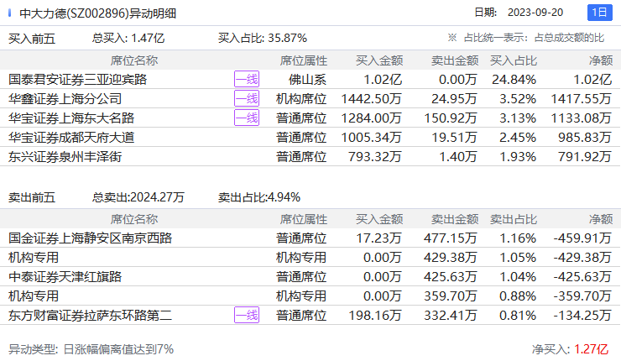The width and height of the screenshot is (621, 361).
Task: Click net amount 985.83万
Action: tap(585, 138)
